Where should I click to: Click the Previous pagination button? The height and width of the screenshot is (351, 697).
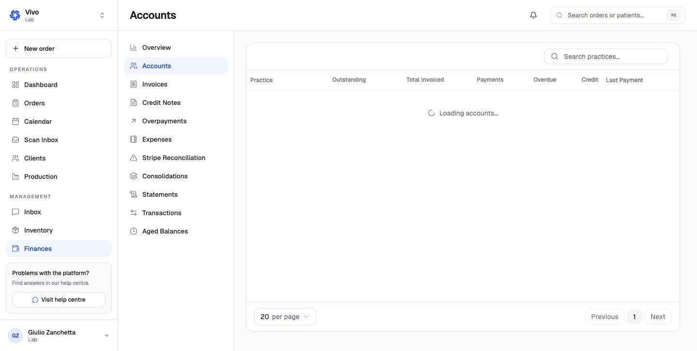point(605,317)
